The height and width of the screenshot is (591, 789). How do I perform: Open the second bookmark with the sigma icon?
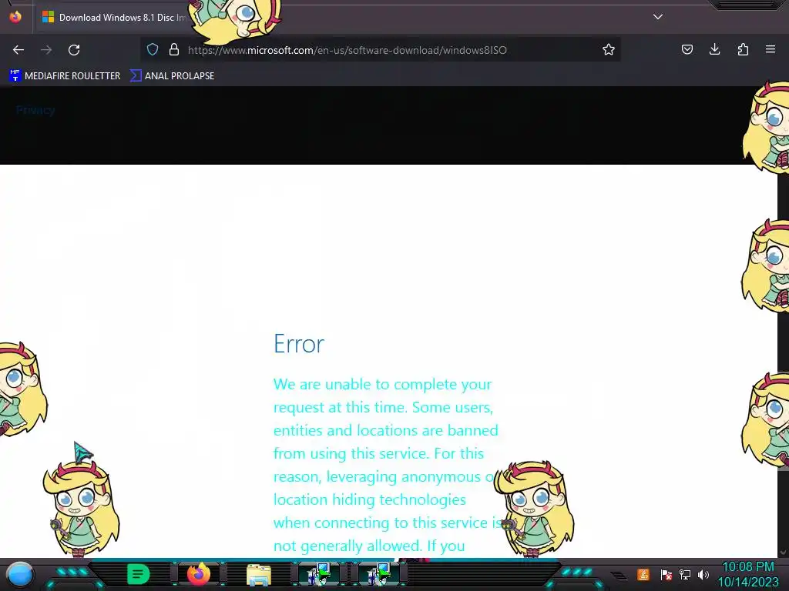point(172,76)
